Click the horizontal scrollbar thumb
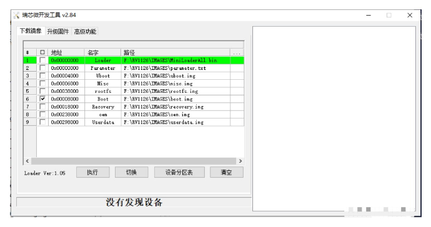This screenshot has height=227, width=431. coord(134,161)
